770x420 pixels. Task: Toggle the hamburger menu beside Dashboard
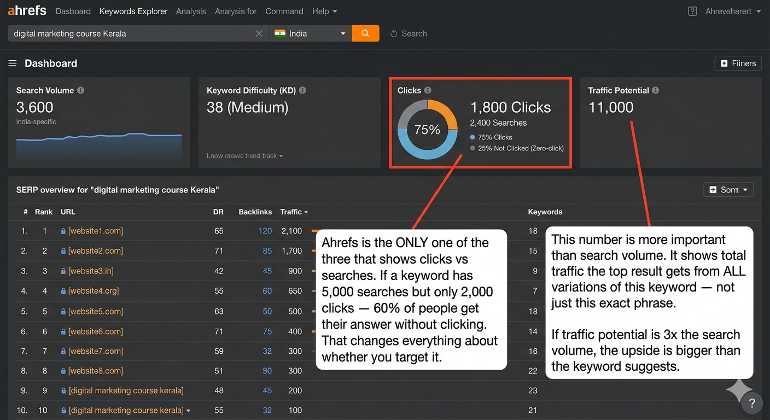click(13, 63)
